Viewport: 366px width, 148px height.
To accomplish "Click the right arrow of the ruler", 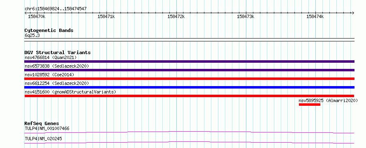I will pyautogui.click(x=353, y=13).
